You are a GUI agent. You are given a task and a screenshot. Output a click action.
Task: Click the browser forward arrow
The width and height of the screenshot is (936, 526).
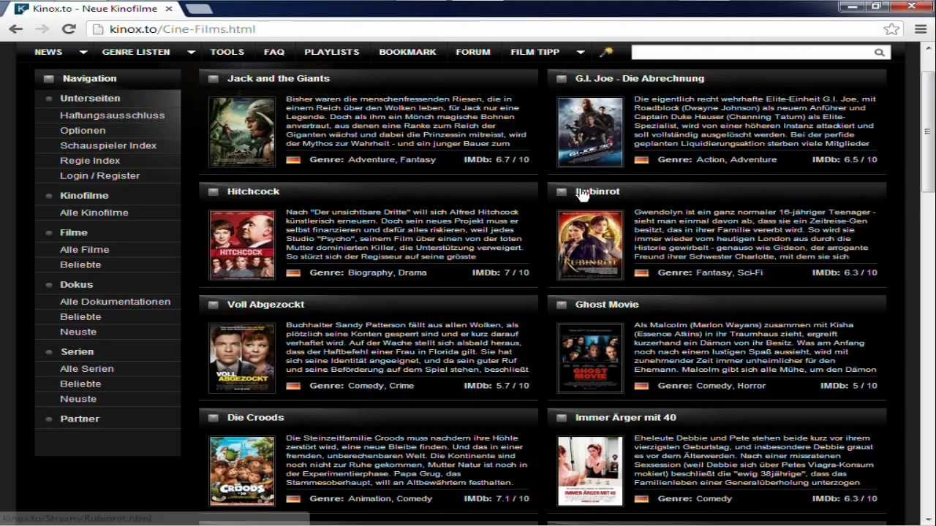click(42, 29)
